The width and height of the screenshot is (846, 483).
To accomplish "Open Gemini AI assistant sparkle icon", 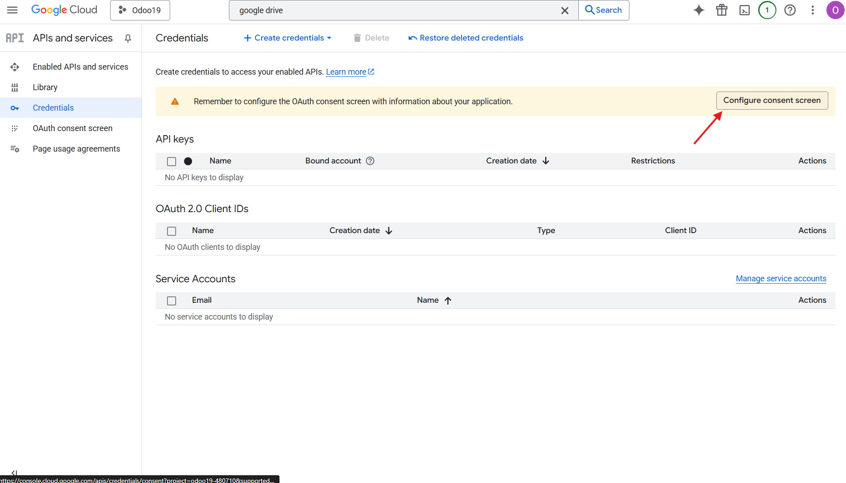I will click(699, 10).
